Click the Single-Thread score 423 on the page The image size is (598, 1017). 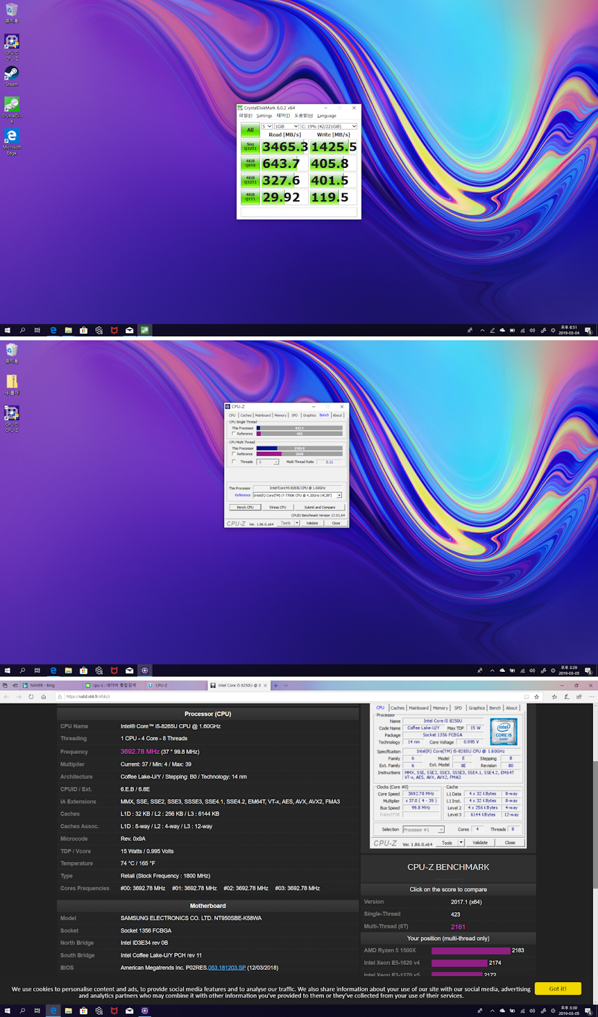point(456,915)
